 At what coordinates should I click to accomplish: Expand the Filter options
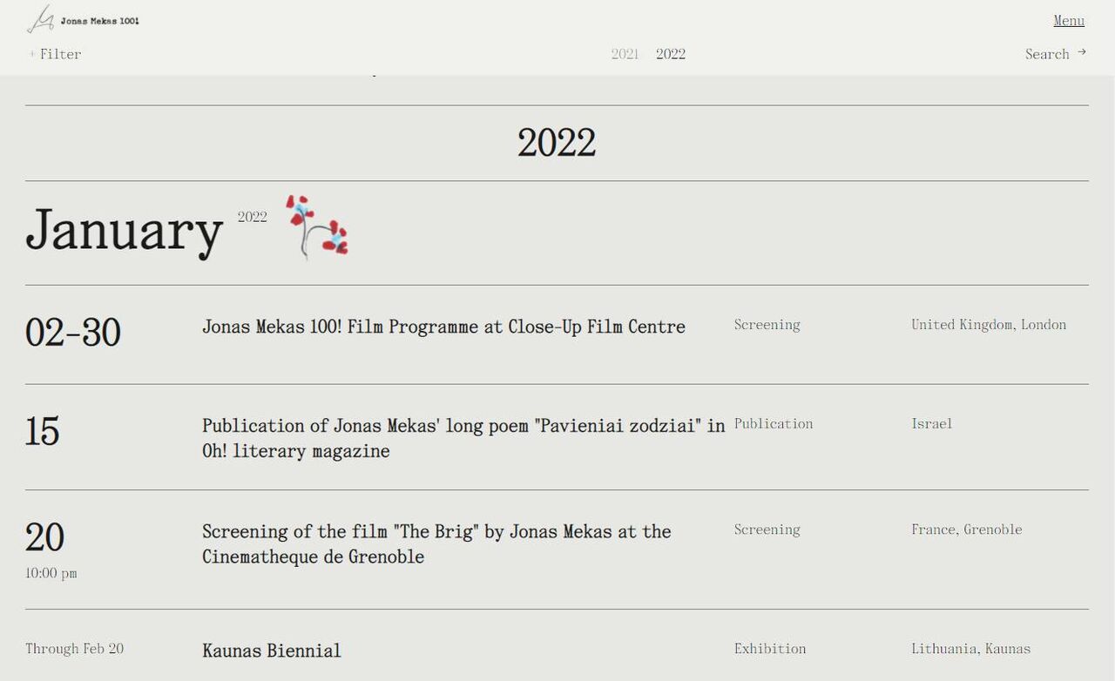55,54
